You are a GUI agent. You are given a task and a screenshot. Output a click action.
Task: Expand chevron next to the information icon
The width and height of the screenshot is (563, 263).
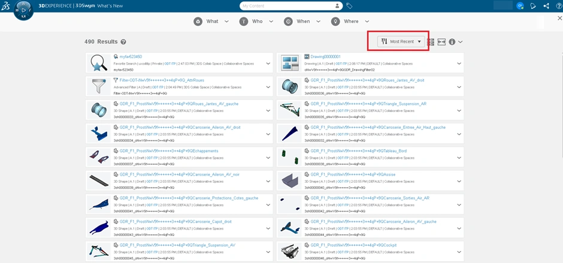tap(461, 42)
